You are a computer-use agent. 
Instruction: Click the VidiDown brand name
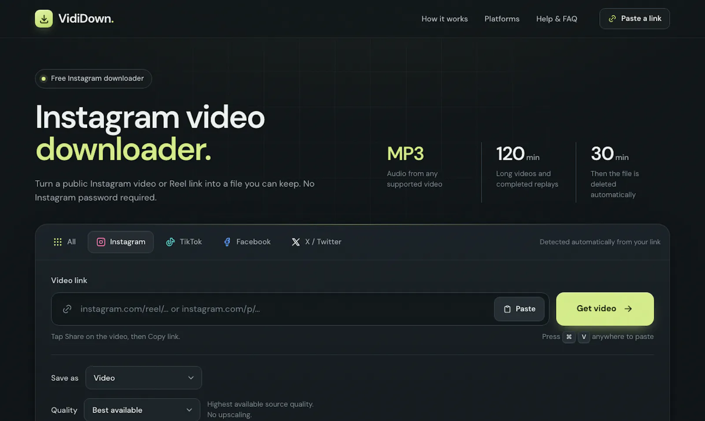[86, 18]
